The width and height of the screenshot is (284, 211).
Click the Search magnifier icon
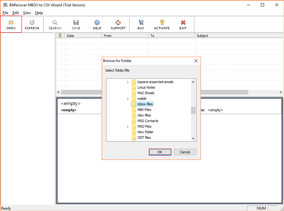55,22
